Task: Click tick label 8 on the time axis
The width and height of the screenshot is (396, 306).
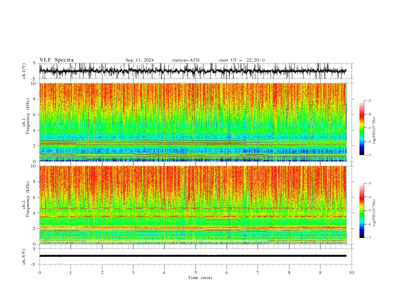Action: point(289,272)
